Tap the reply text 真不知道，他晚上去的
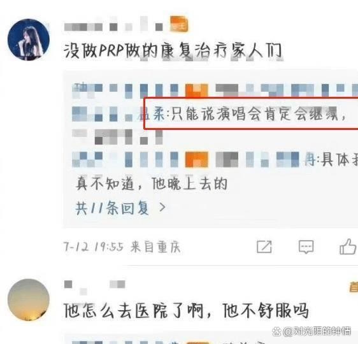Screen dimensions: 358x344 (152, 183)
